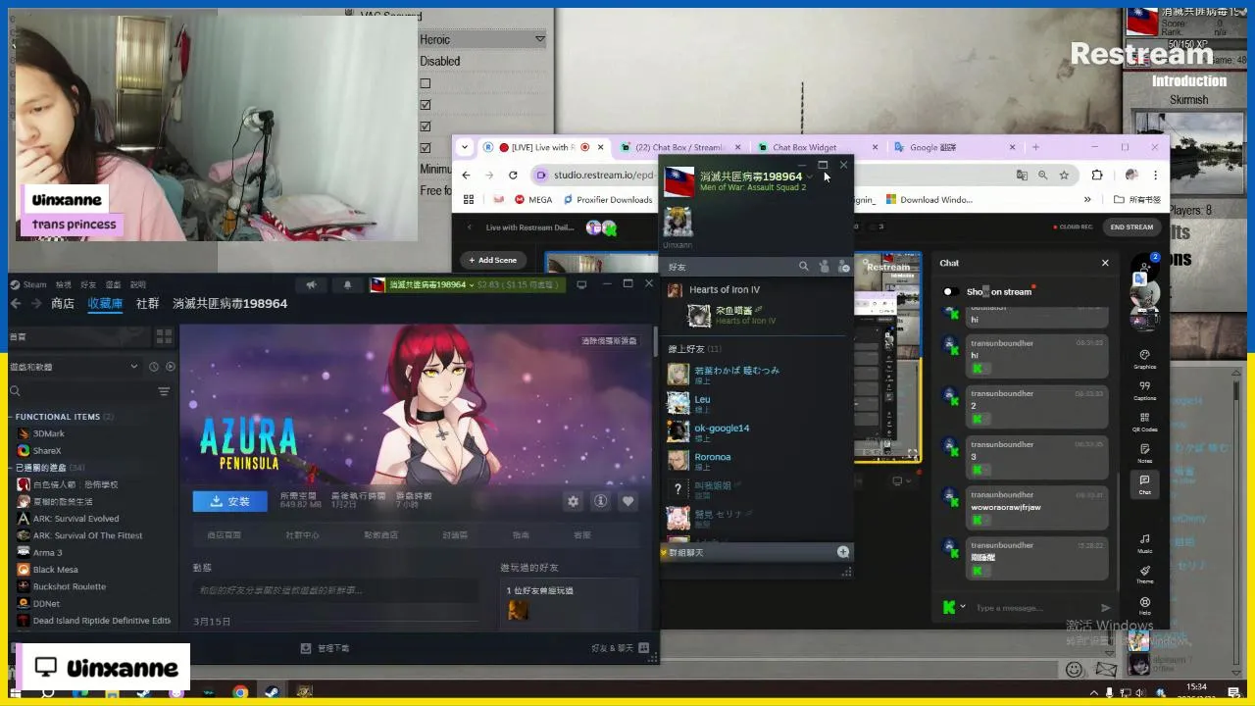
Task: Open MEGA bookmark in Chrome
Action: [x=533, y=199]
